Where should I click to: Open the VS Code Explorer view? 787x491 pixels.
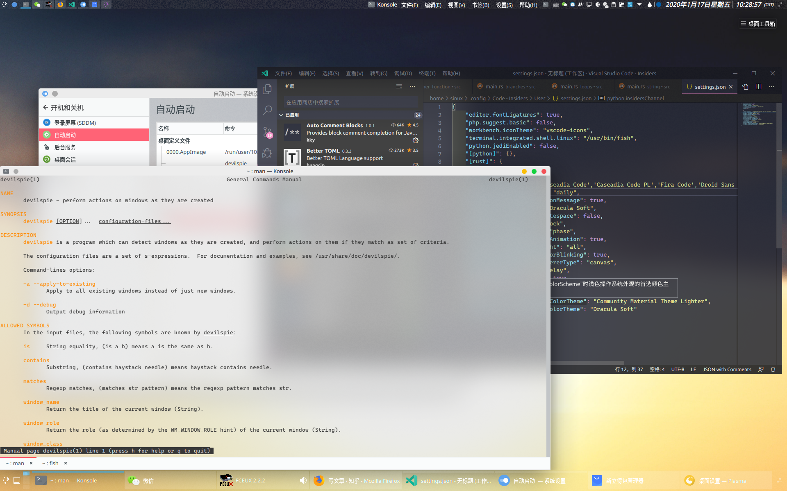[267, 89]
